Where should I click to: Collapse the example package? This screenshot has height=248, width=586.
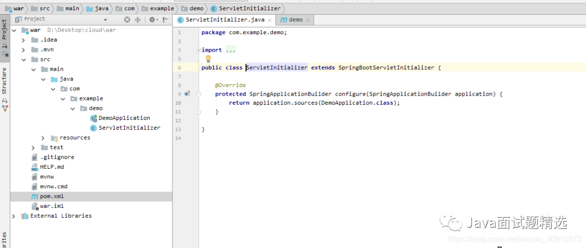62,98
